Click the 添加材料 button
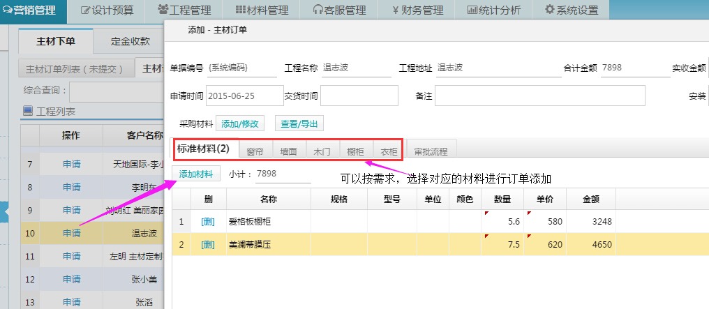The height and width of the screenshot is (309, 709). point(197,174)
